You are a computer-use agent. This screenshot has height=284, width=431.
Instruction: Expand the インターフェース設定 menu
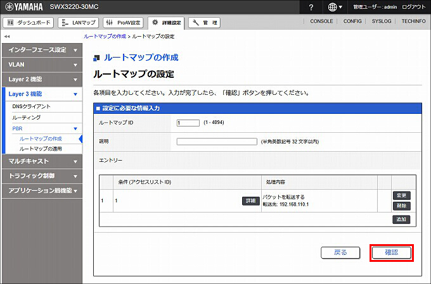tap(42, 50)
